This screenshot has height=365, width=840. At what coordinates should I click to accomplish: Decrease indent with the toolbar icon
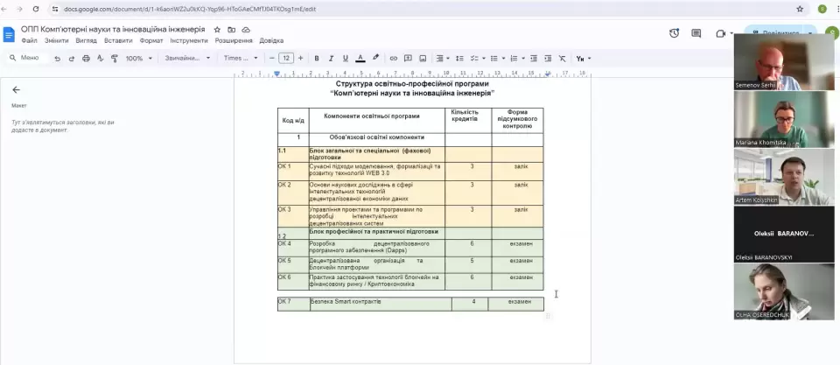(534, 59)
